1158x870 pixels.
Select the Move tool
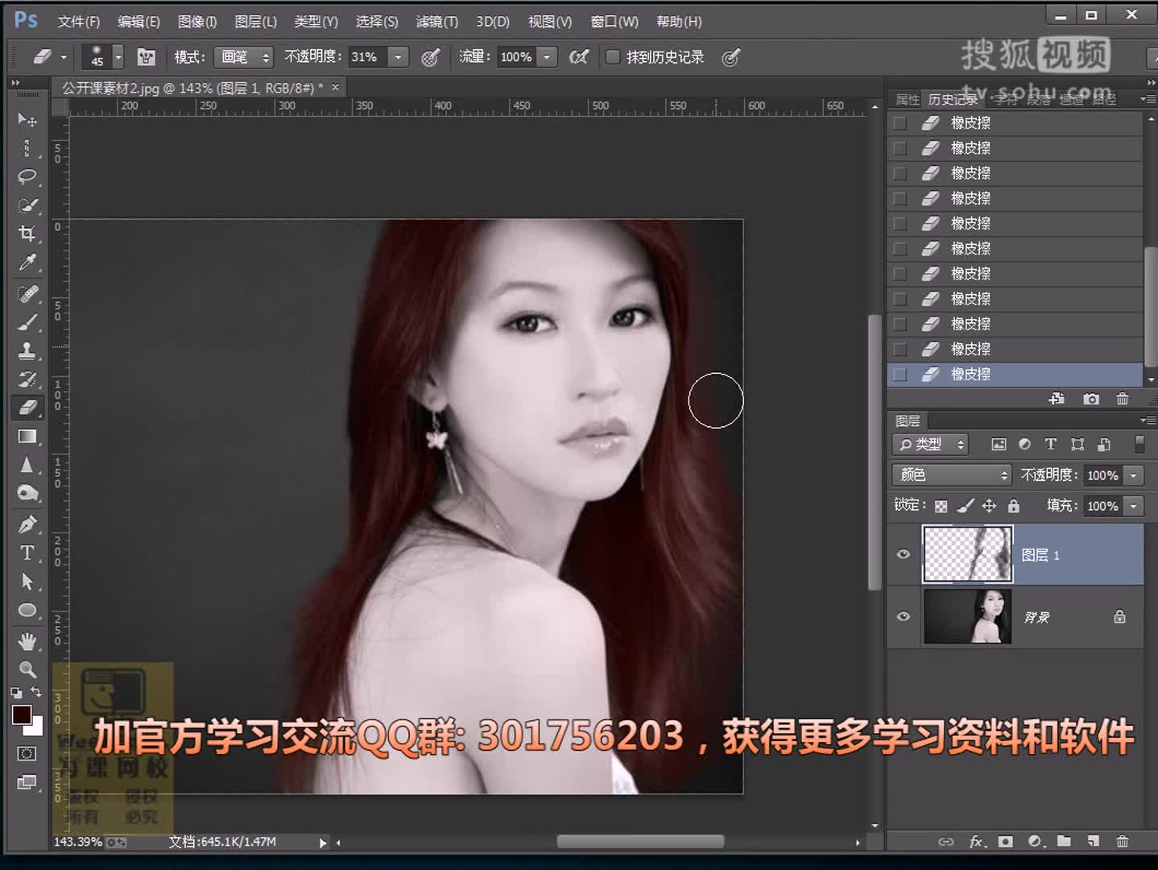[x=27, y=120]
